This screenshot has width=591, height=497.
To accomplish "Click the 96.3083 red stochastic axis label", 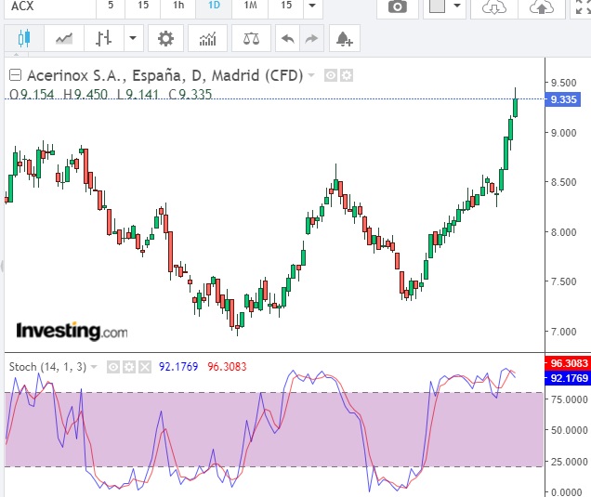I will 568,363.
